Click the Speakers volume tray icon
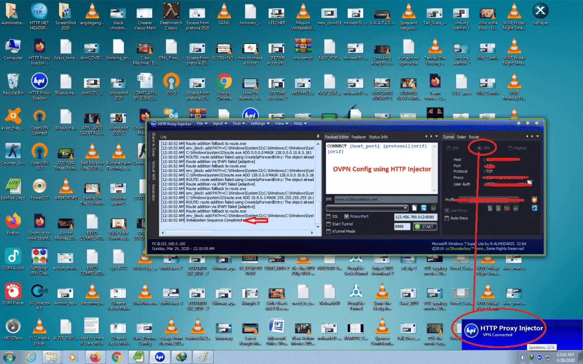 click(x=523, y=357)
